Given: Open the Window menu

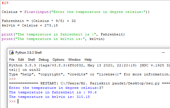Looking at the screenshot, I should 74,60.
